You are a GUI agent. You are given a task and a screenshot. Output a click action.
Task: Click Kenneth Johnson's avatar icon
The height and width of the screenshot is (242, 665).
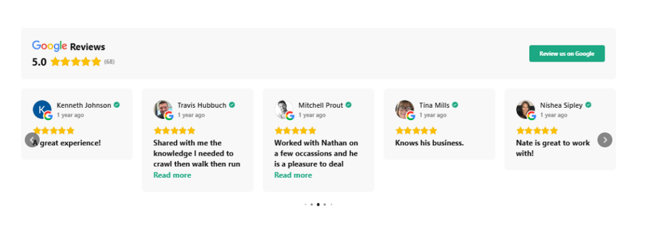tap(42, 110)
